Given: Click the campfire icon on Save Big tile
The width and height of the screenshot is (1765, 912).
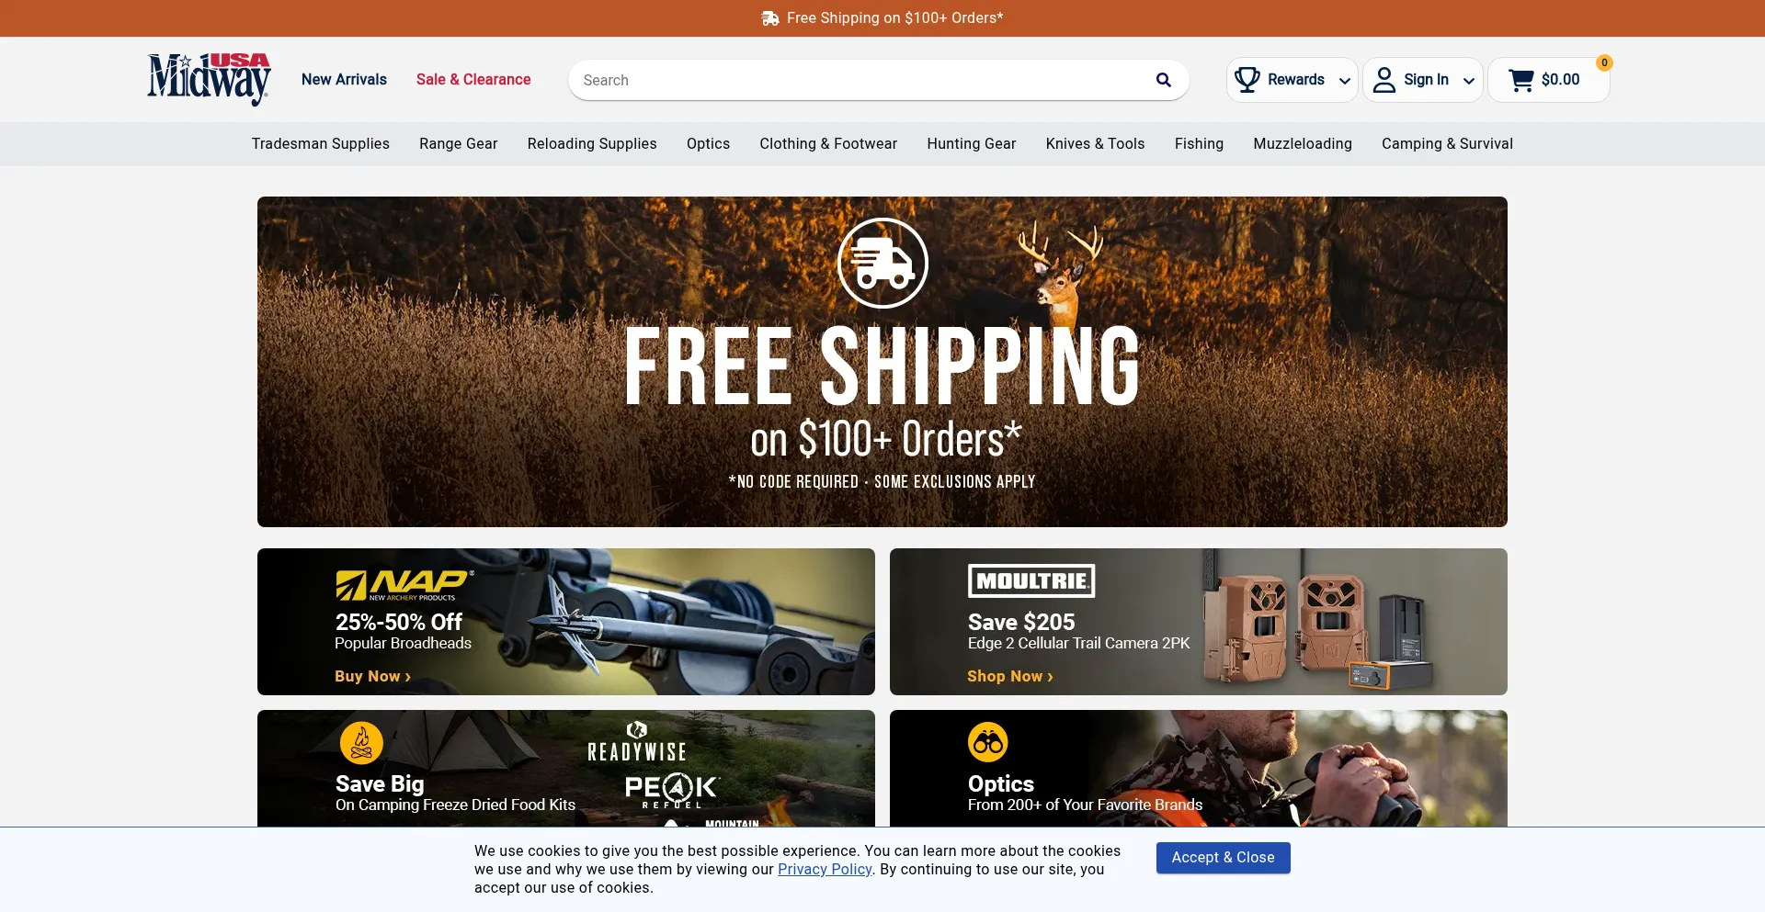Looking at the screenshot, I should (361, 743).
